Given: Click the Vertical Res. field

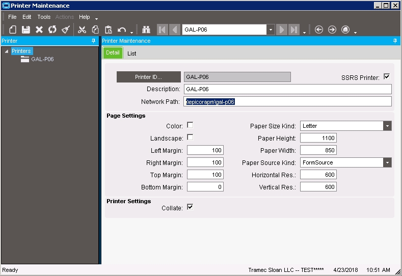Looking at the screenshot, I should tap(318, 187).
